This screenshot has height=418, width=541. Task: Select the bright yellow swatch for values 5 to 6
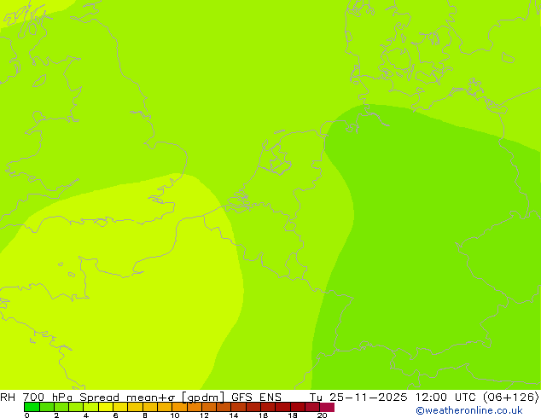(106, 407)
